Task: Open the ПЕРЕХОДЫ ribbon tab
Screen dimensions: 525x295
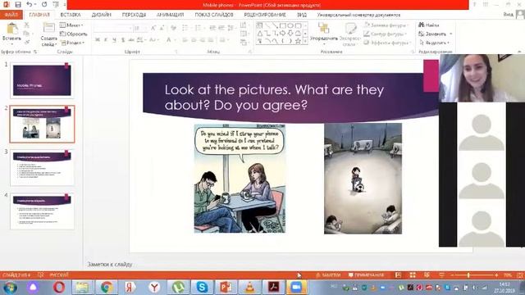Action: 134,15
